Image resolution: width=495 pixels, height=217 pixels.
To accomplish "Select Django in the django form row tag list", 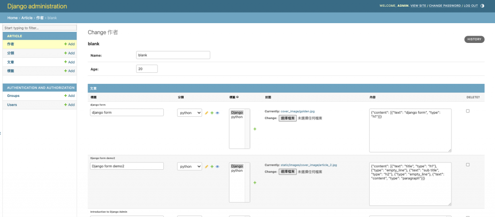I will (237, 112).
